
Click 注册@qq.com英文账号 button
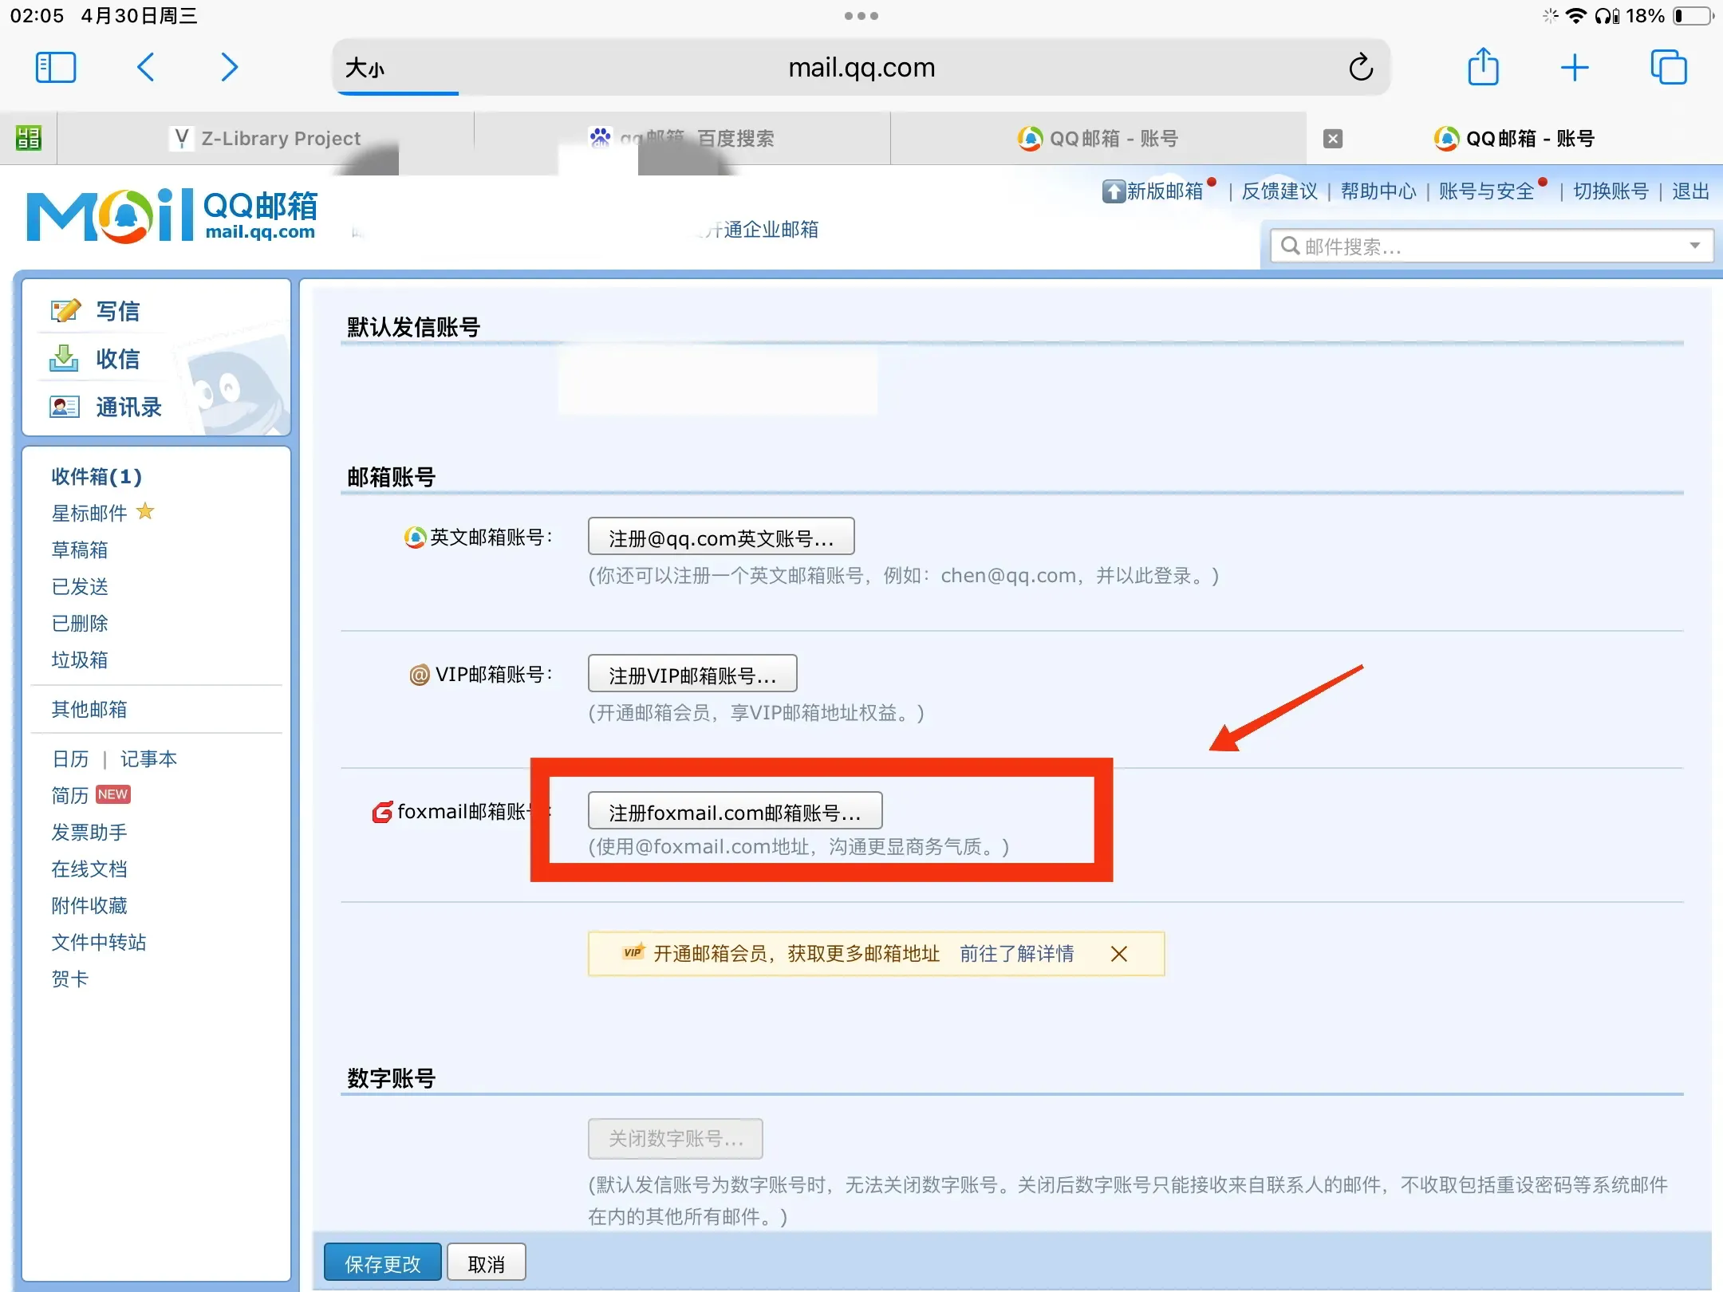721,537
